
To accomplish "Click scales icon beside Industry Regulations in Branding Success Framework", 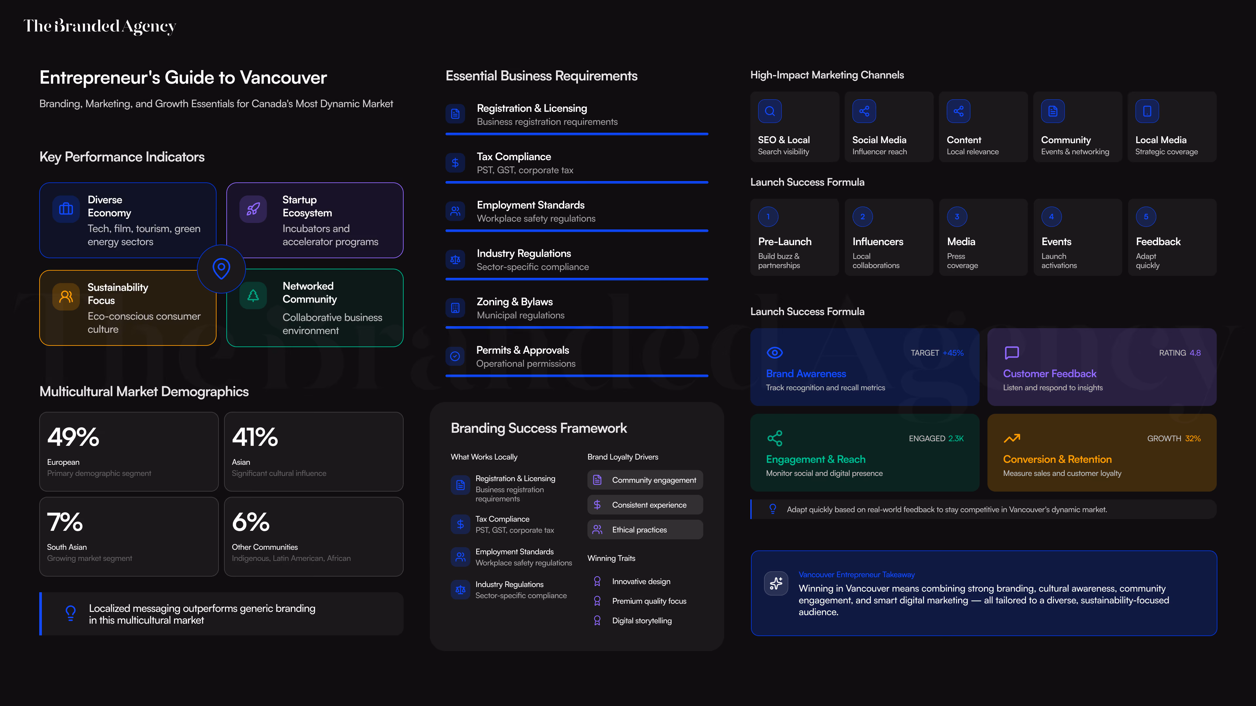I will tap(460, 590).
